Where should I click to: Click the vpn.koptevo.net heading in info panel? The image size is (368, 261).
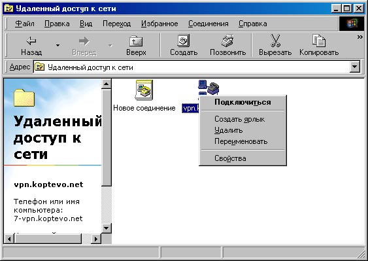click(x=48, y=184)
